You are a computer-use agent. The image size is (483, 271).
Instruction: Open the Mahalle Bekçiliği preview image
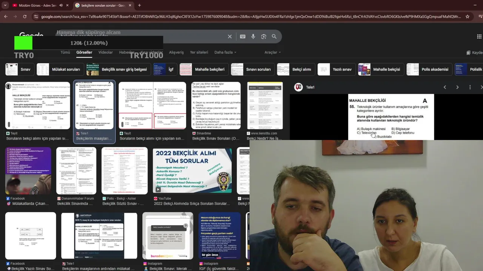(x=391, y=117)
